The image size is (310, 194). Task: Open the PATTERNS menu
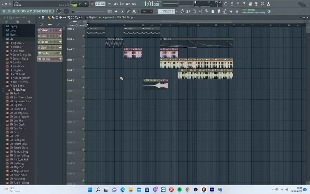21,11
